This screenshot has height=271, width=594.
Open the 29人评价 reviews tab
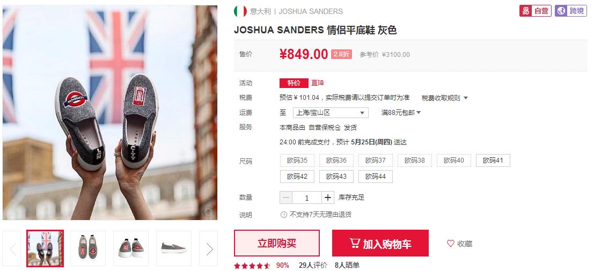tap(313, 265)
